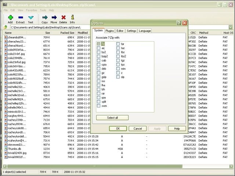
Task: Click the red Delete icon
Action: [64, 18]
